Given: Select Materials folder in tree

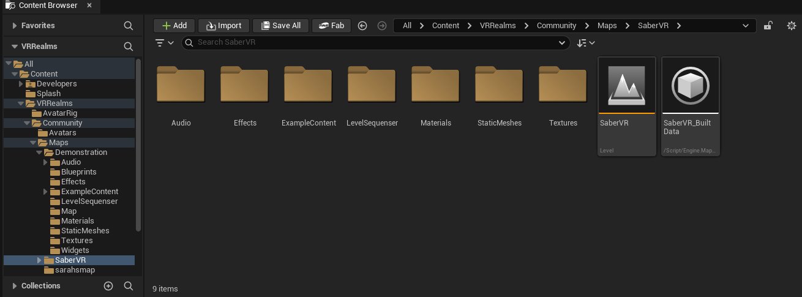Looking at the screenshot, I should pyautogui.click(x=77, y=220).
